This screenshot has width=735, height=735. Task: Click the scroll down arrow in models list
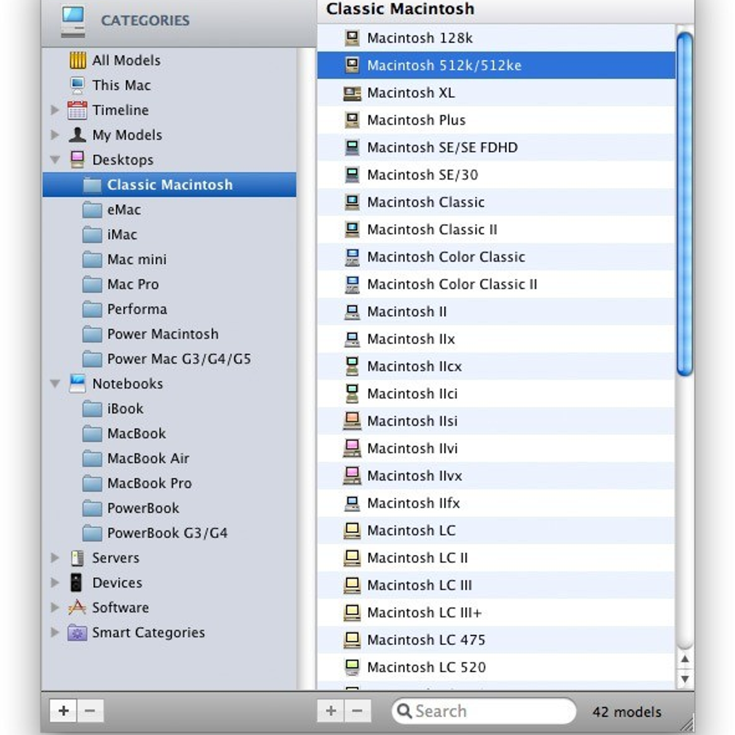[685, 679]
